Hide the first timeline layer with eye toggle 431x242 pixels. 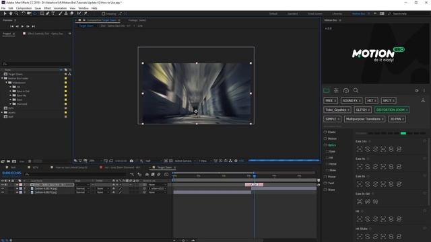(3, 185)
